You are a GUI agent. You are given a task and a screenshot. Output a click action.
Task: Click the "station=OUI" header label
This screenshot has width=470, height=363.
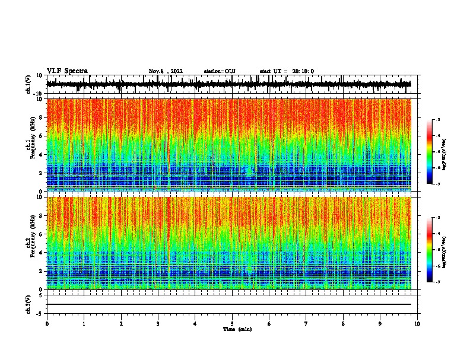coord(220,71)
